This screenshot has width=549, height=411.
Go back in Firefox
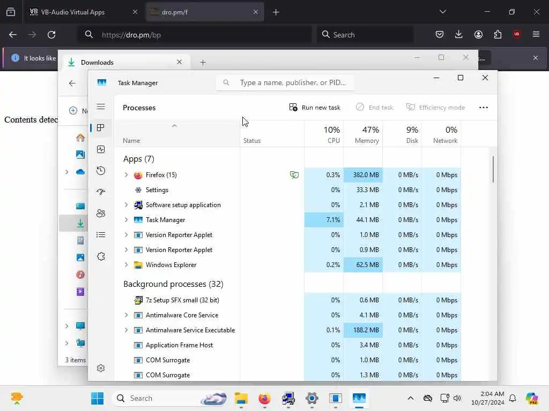pyautogui.click(x=13, y=35)
